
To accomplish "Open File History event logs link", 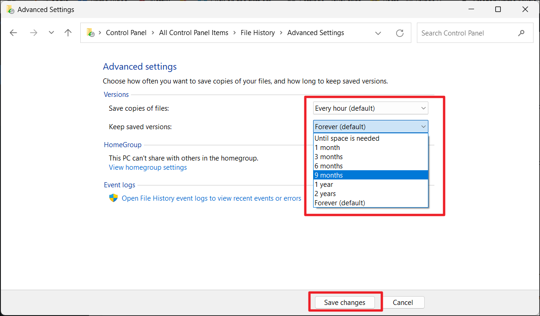I will coord(211,198).
